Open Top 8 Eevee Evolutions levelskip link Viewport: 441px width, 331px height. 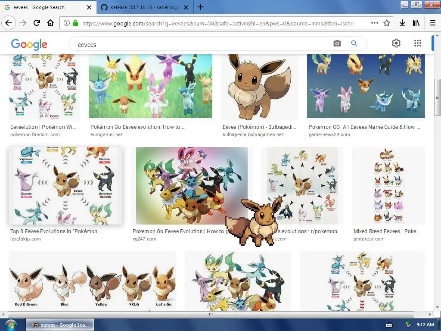click(56, 231)
